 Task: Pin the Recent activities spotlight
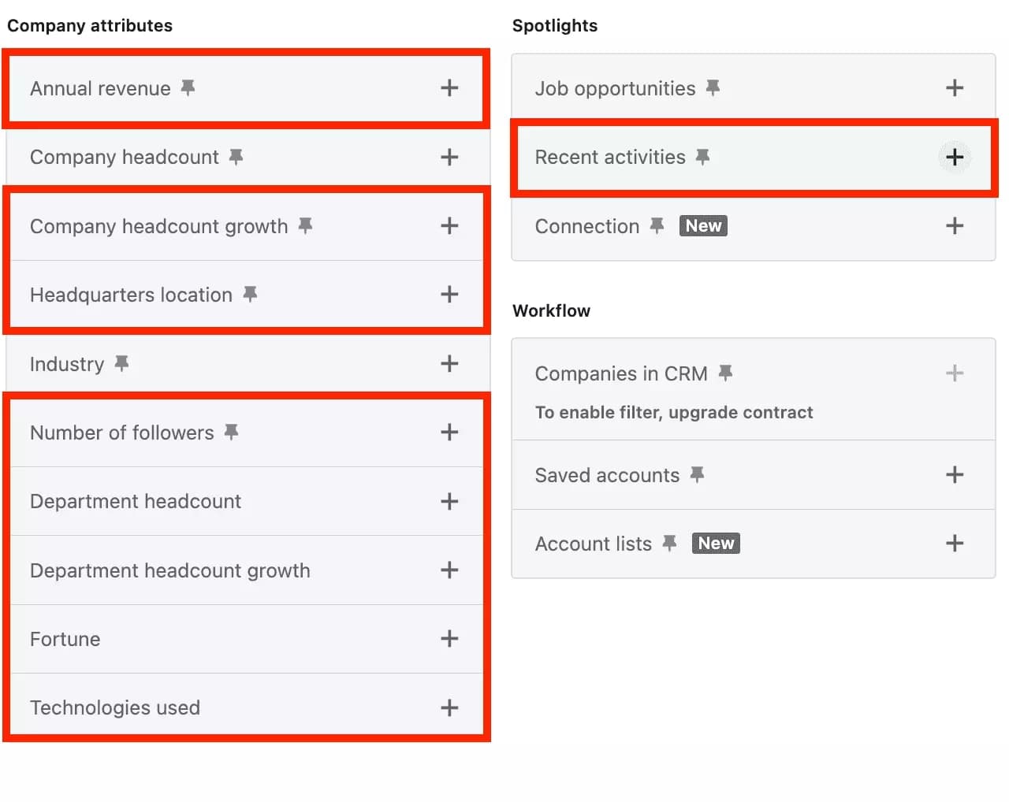704,156
